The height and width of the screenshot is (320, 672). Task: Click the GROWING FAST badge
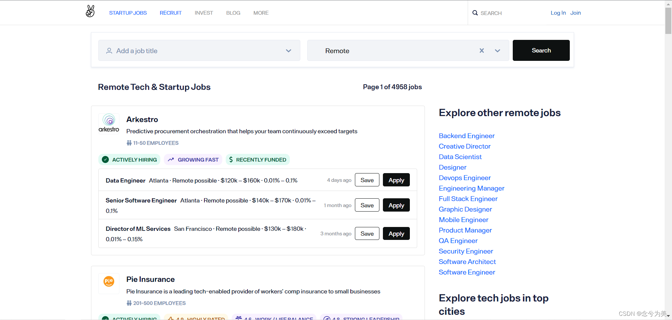point(193,159)
